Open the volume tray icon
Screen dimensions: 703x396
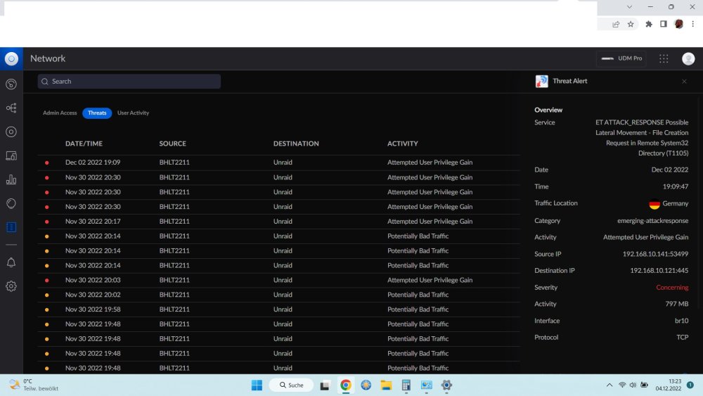(x=633, y=385)
